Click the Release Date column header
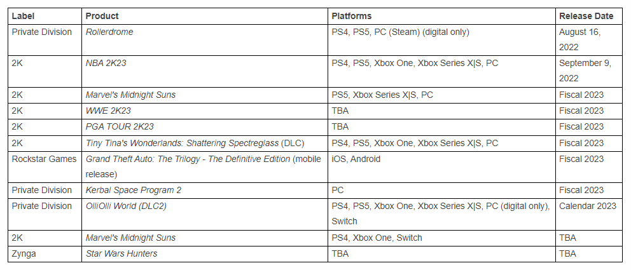 [586, 16]
